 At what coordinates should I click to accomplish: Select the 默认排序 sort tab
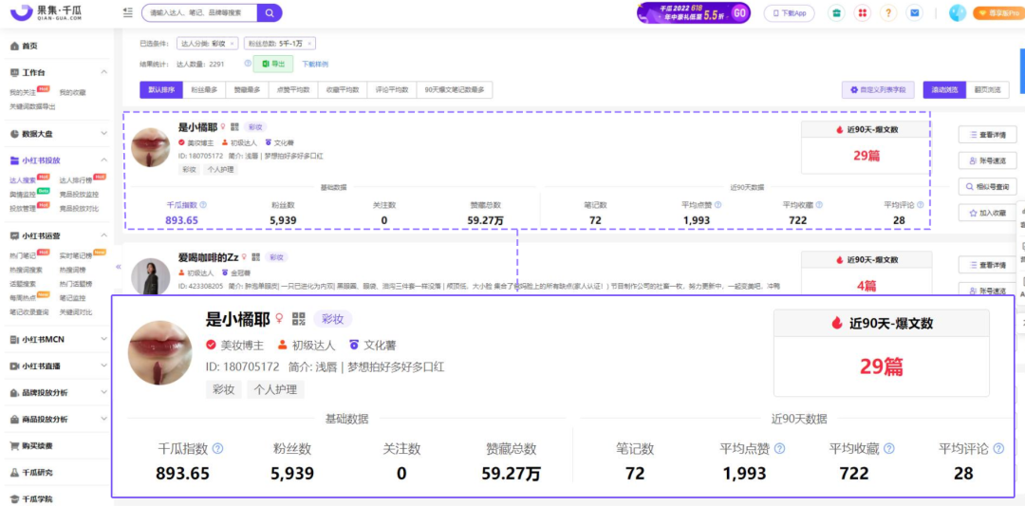tap(161, 89)
